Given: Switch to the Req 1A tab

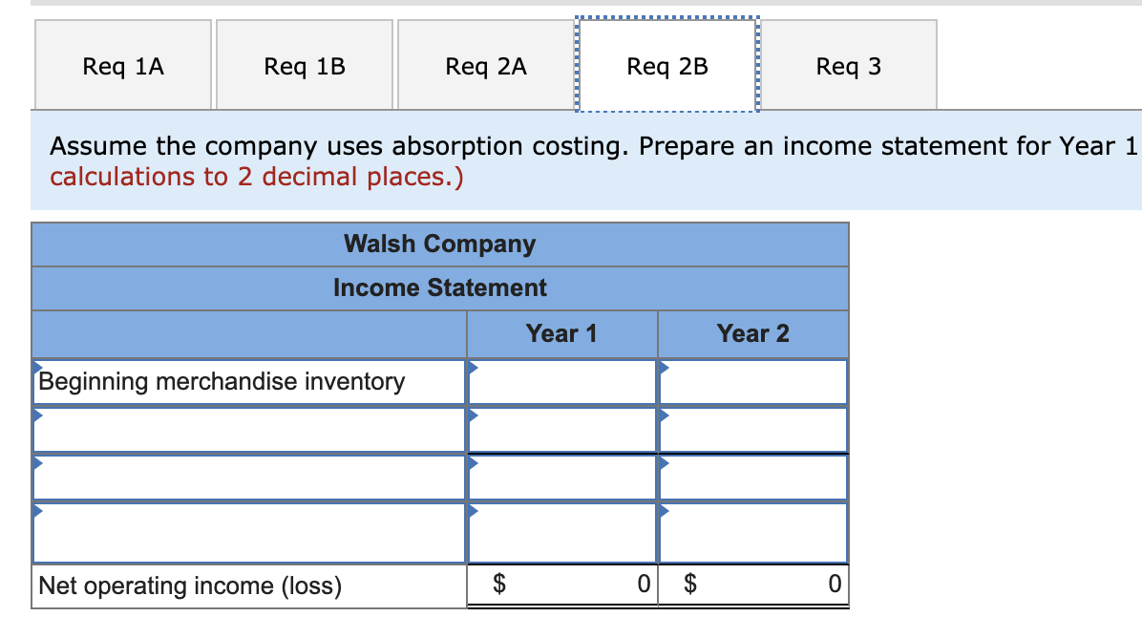Looking at the screenshot, I should point(122,65).
